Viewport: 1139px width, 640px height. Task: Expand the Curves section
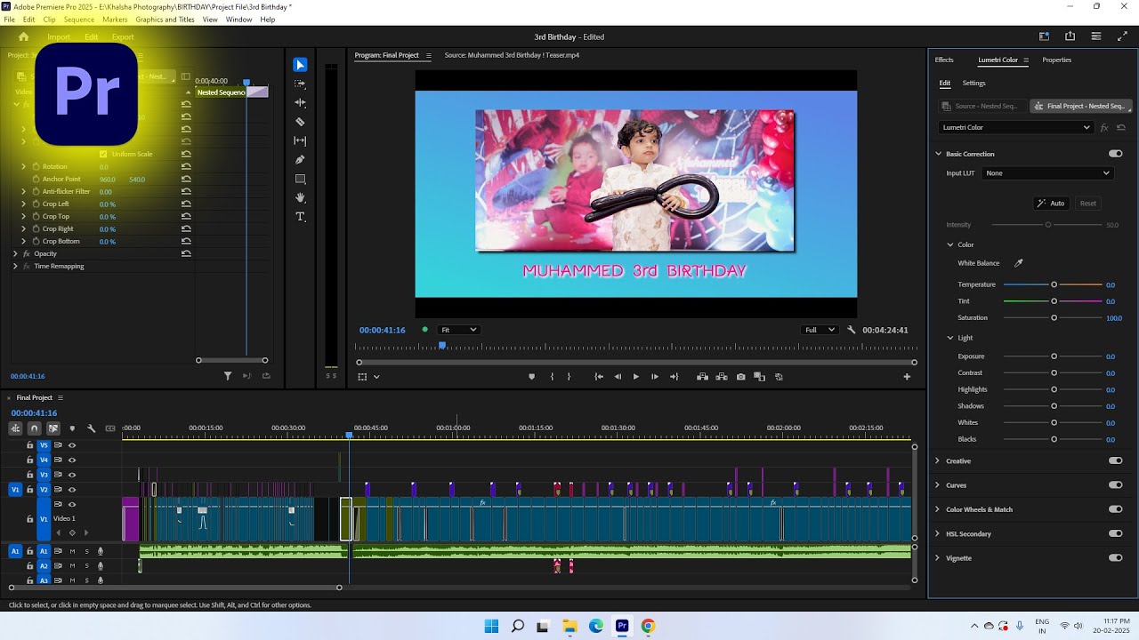(x=937, y=485)
